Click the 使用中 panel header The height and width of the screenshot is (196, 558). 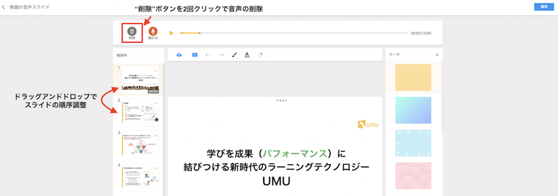[x=122, y=56]
